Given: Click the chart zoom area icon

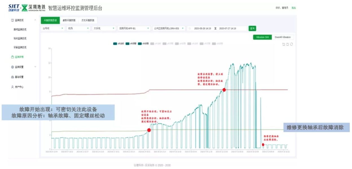Looking at the screenshot, I should tap(284, 44).
